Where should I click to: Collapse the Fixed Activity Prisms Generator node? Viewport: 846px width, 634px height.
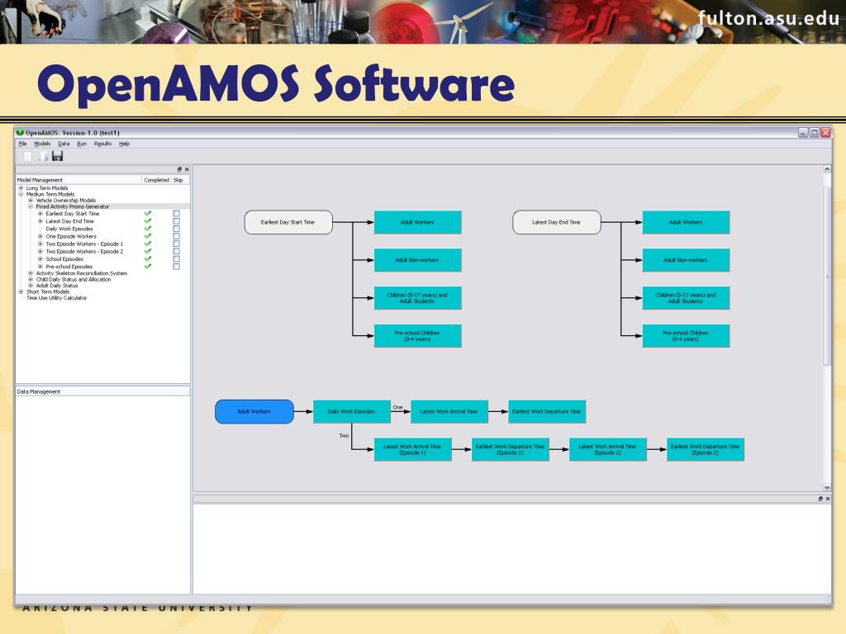[x=31, y=206]
